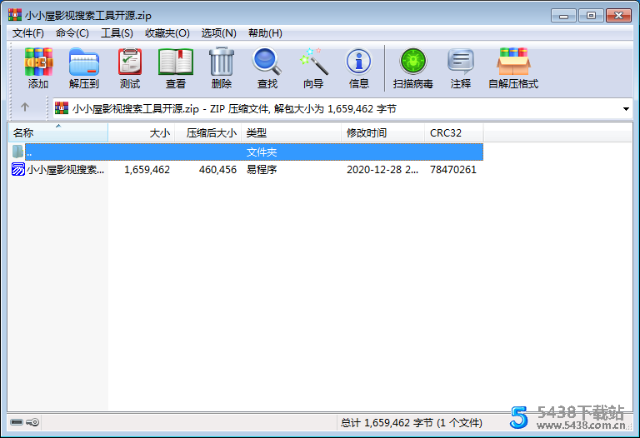Click the 添加 (Add) toolbar icon
Screen dimensions: 640x438
[x=38, y=67]
